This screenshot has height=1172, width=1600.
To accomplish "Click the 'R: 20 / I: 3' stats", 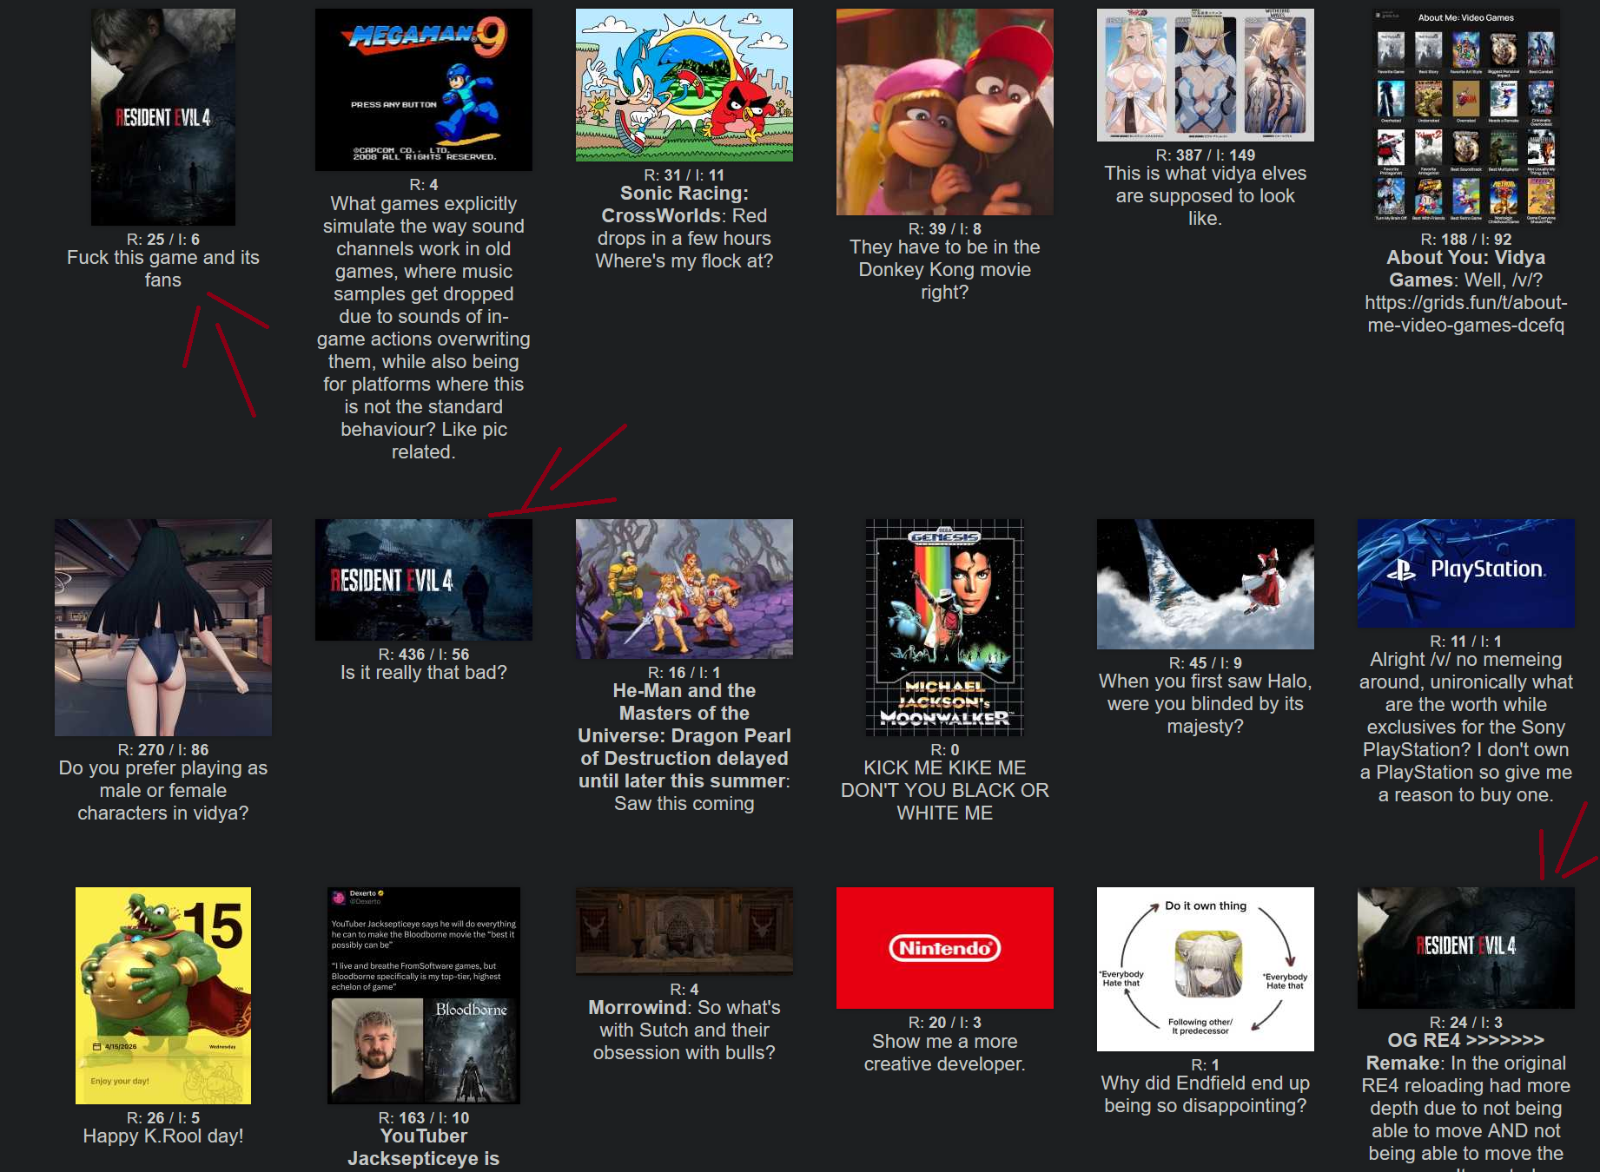I will point(945,1023).
